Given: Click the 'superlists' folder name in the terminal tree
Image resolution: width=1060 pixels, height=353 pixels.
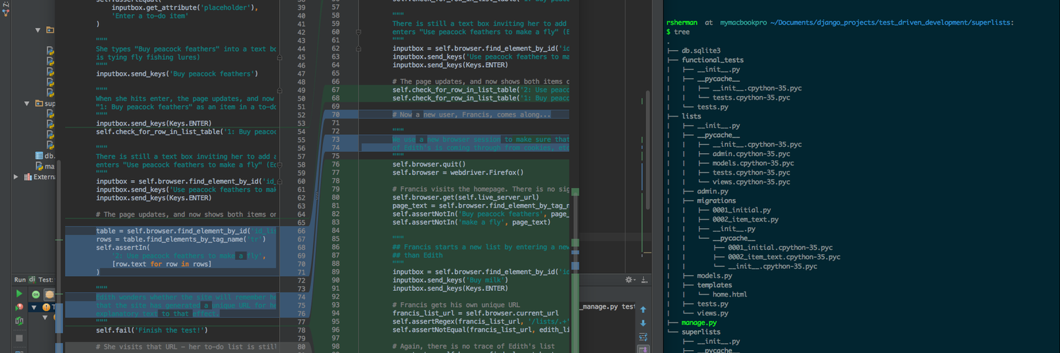Looking at the screenshot, I should click(x=701, y=331).
